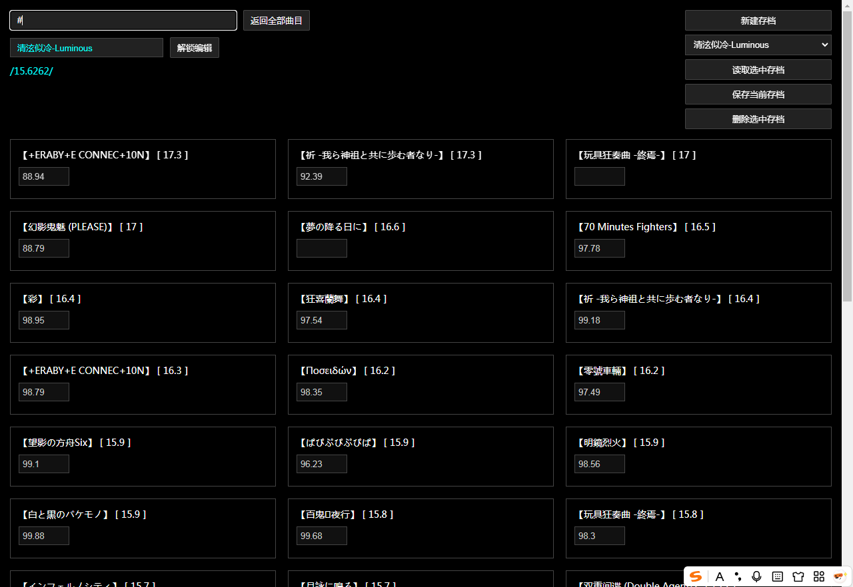Click score field for Ποσειδών
Image resolution: width=853 pixels, height=587 pixels.
[322, 392]
